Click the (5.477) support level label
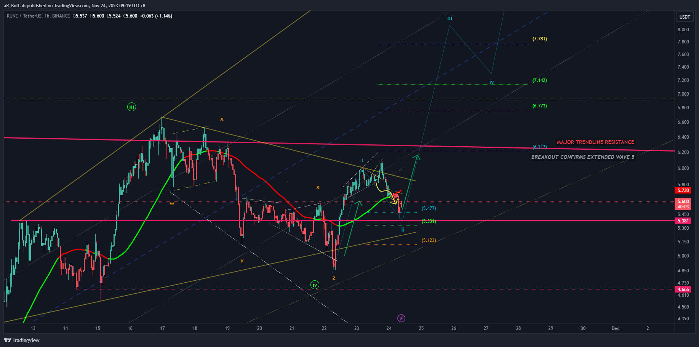 point(429,208)
